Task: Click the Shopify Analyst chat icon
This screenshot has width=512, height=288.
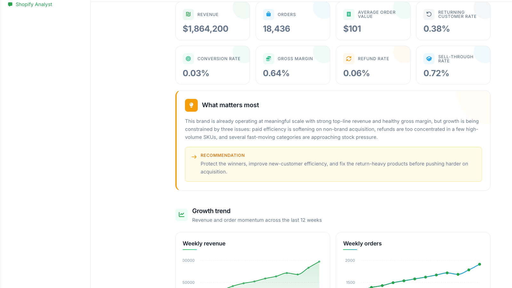Action: [10, 4]
